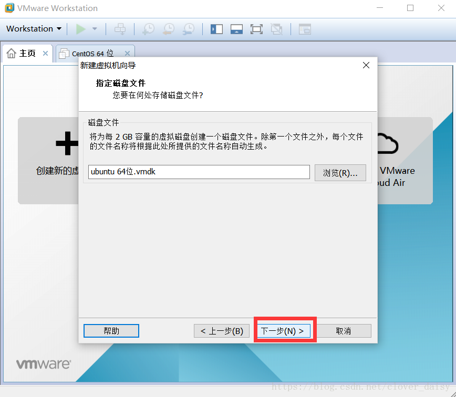Proceed with 下一步(N) > button

283,331
